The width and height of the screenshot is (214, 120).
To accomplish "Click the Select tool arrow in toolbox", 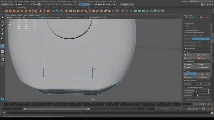I will click(2, 17).
